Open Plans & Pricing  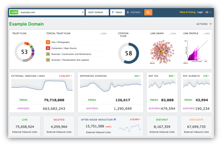click(187, 12)
